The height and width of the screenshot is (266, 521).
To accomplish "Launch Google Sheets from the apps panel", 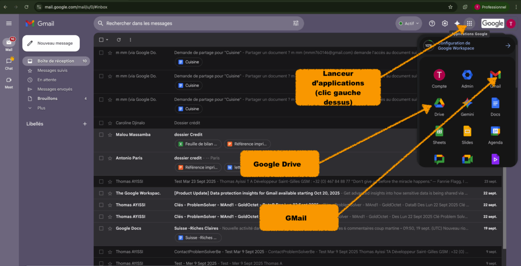I will tap(439, 132).
